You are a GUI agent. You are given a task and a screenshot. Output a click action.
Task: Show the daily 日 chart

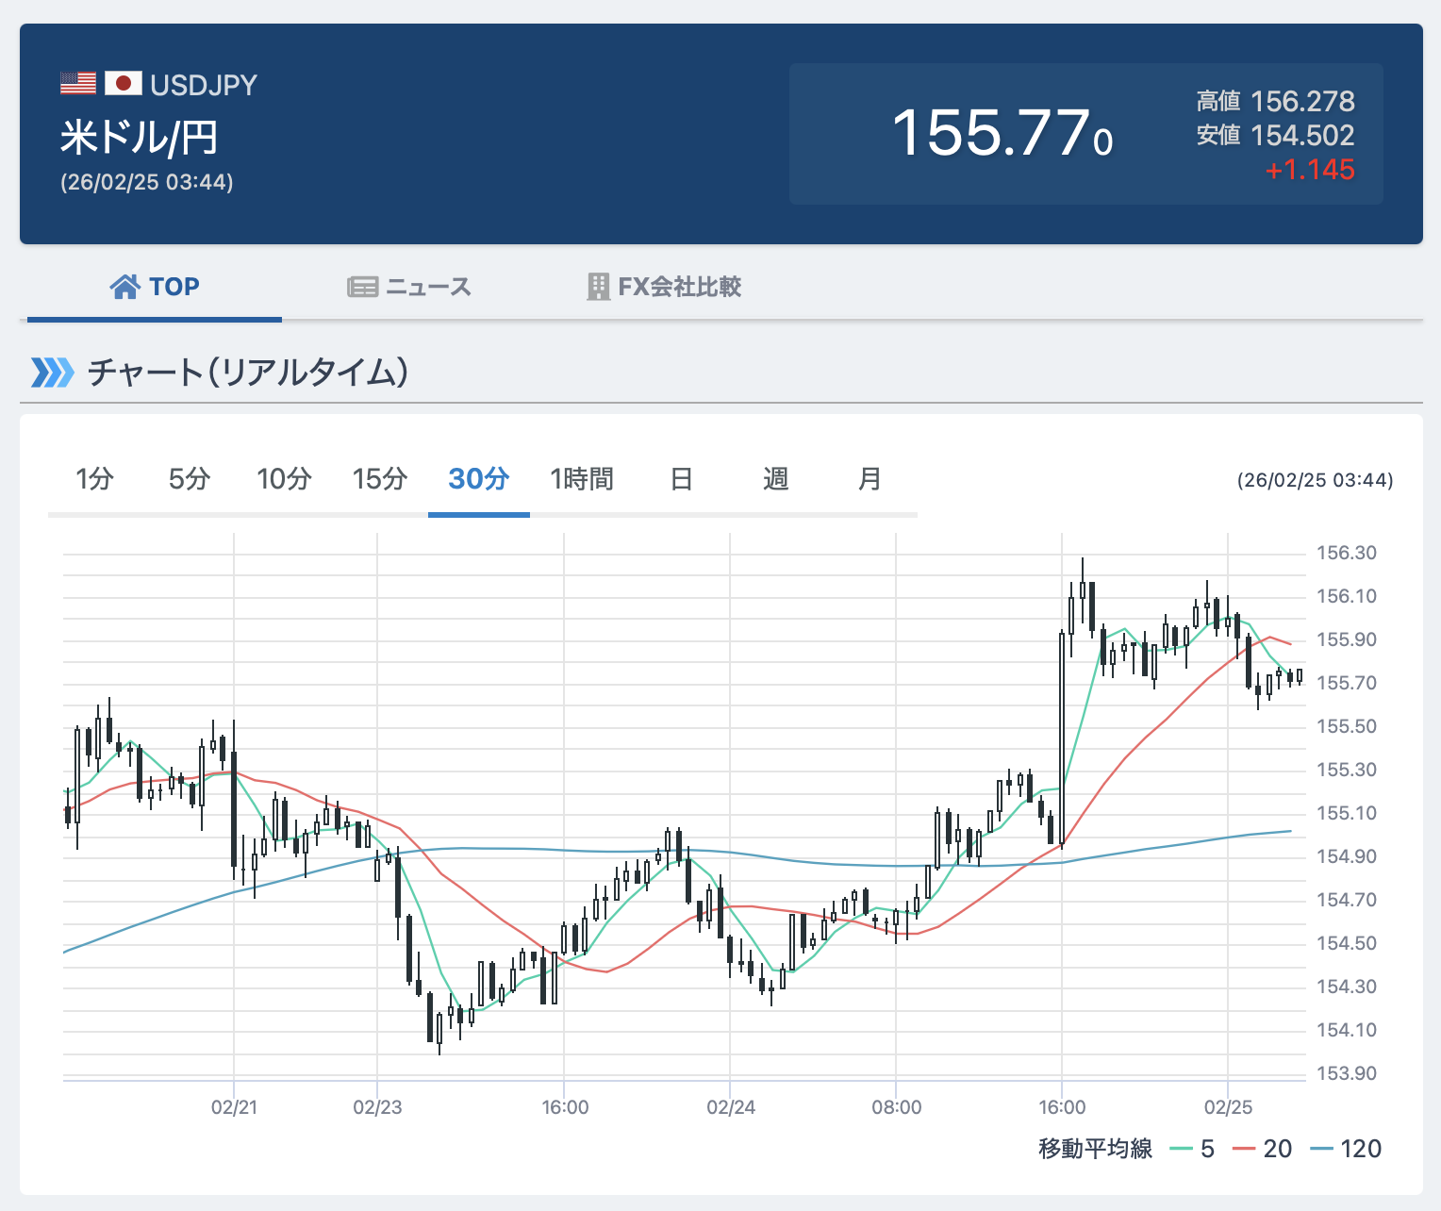681,479
